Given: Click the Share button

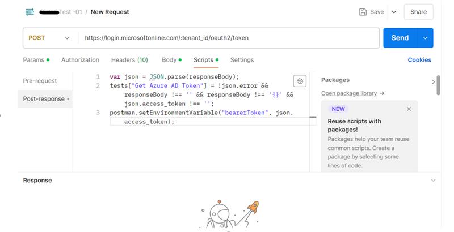Looking at the screenshot, I should pos(418,12).
